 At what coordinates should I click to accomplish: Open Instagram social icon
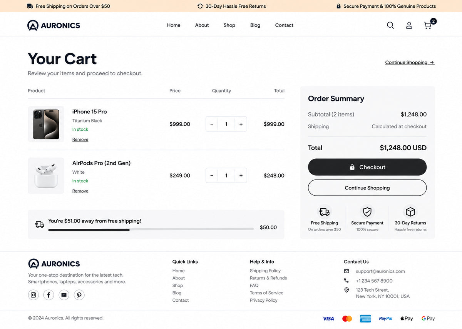click(33, 295)
